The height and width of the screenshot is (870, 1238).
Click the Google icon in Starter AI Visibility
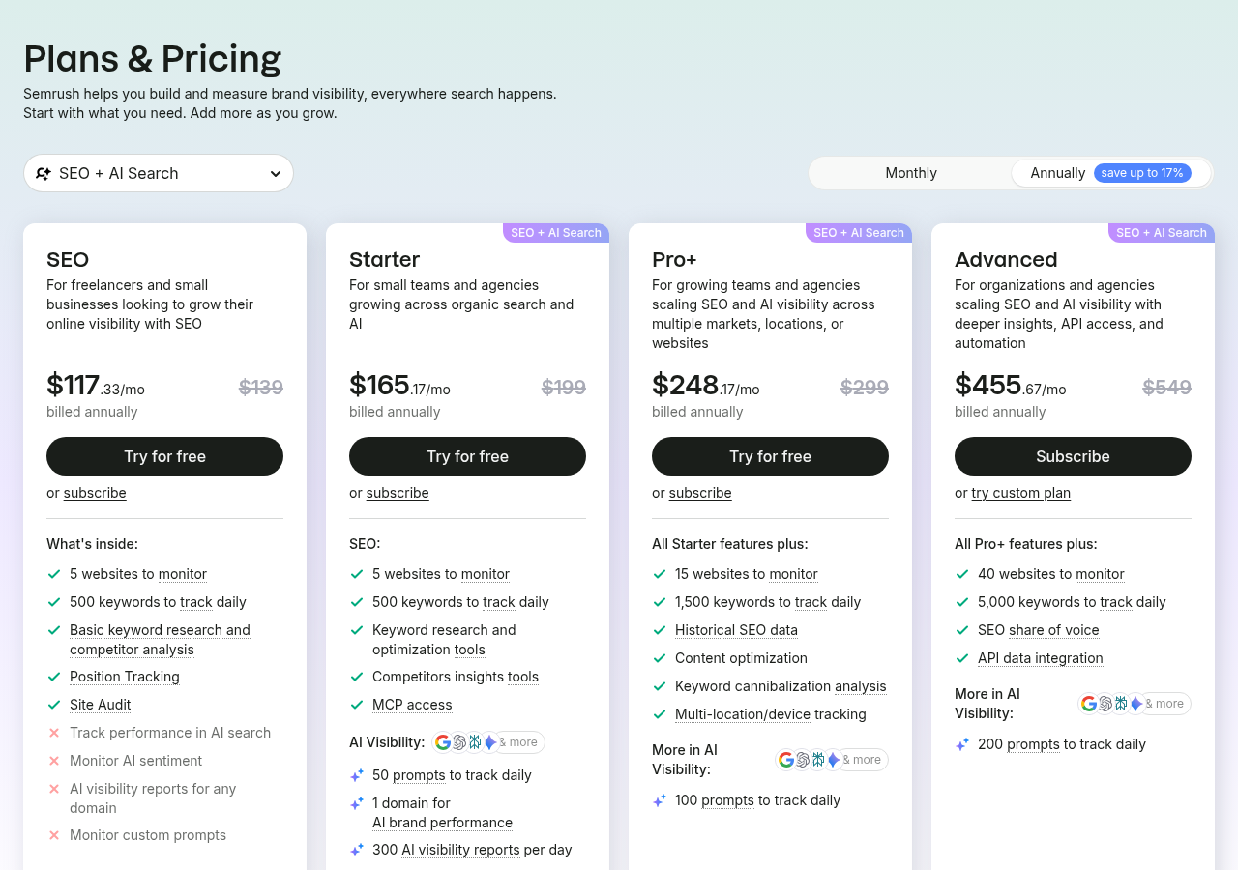pyautogui.click(x=443, y=742)
